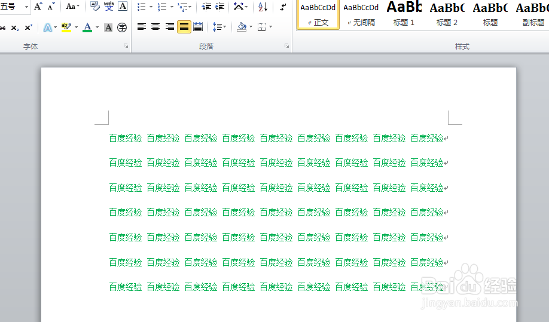Toggle show paragraph marks

pos(283,7)
